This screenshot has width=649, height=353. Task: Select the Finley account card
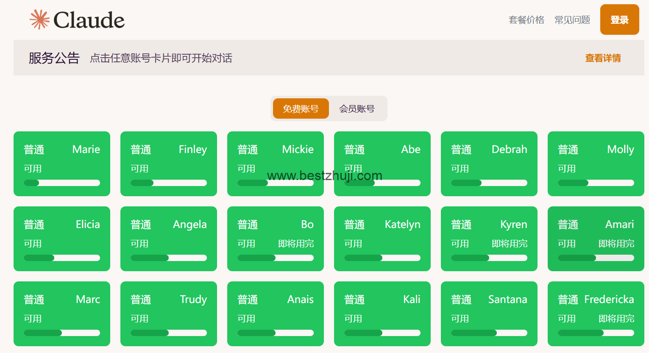(x=169, y=164)
